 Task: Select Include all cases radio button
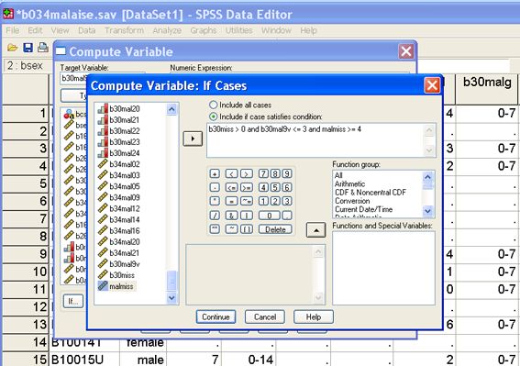[x=214, y=105]
